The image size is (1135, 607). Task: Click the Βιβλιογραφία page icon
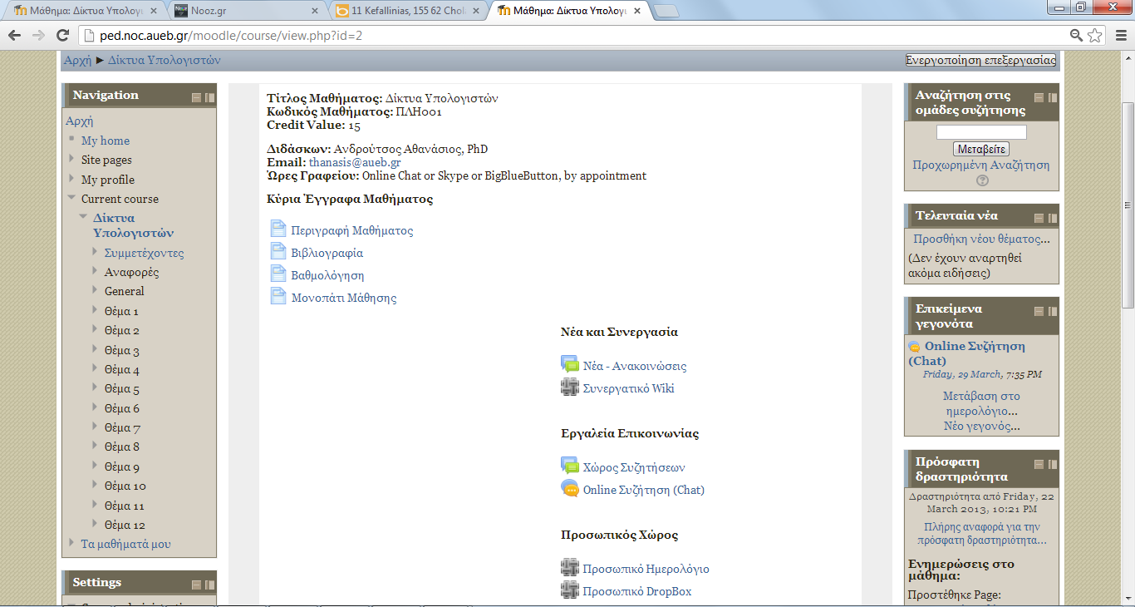278,252
